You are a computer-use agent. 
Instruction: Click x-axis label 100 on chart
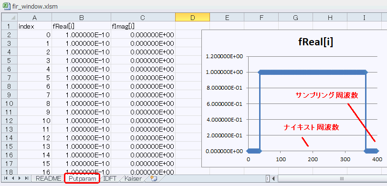280,159
